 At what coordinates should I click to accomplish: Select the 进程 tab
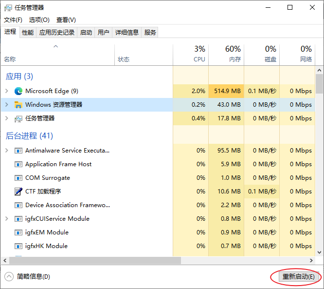pos(10,32)
